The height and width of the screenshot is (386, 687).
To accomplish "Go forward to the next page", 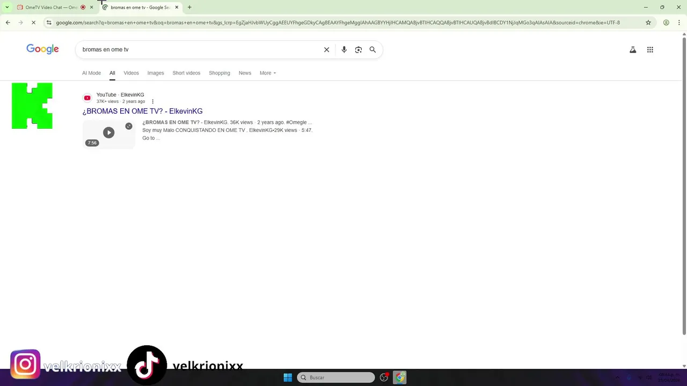I will pos(21,23).
